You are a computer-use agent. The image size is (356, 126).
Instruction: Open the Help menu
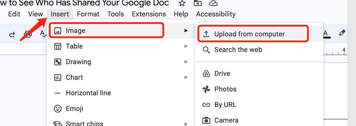(181, 14)
